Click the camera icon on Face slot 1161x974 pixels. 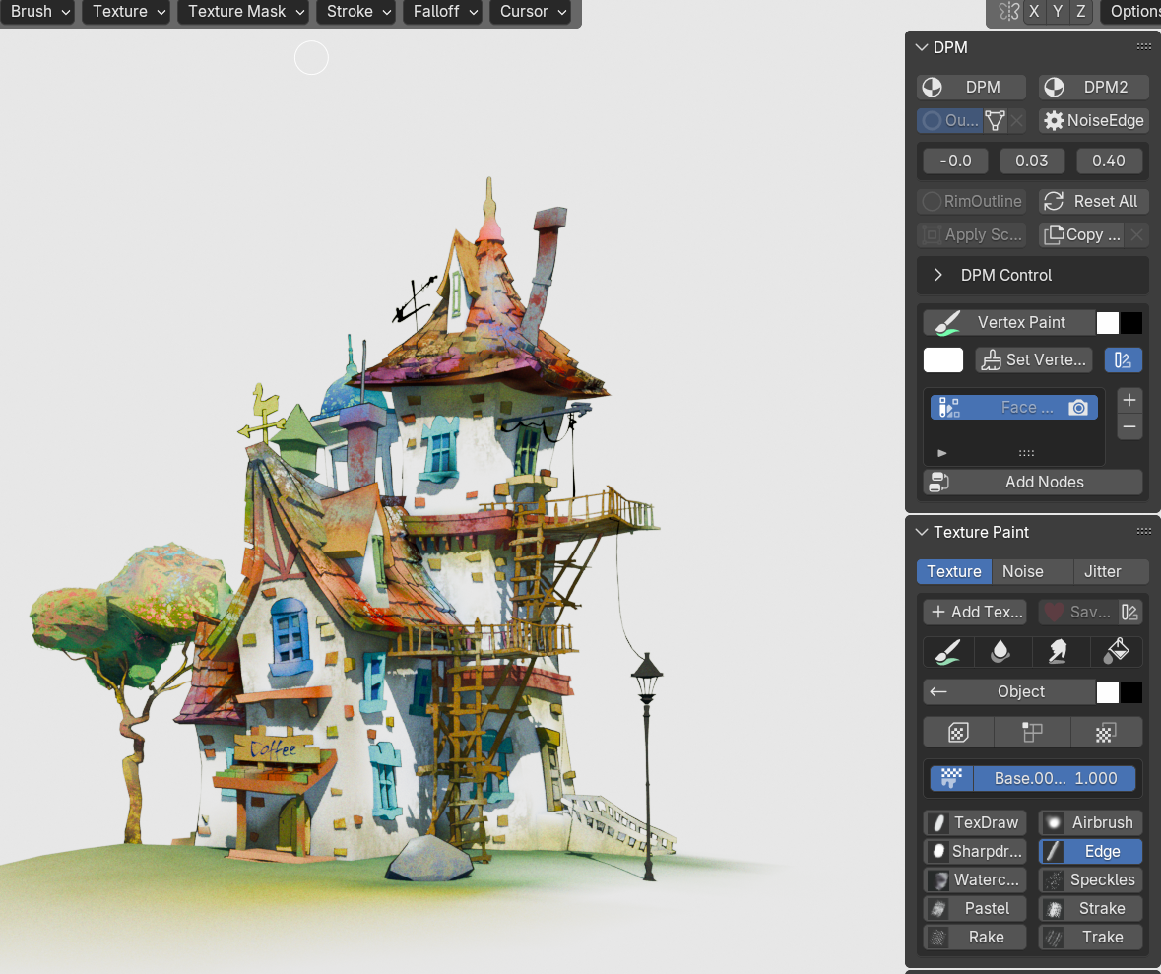tap(1078, 408)
